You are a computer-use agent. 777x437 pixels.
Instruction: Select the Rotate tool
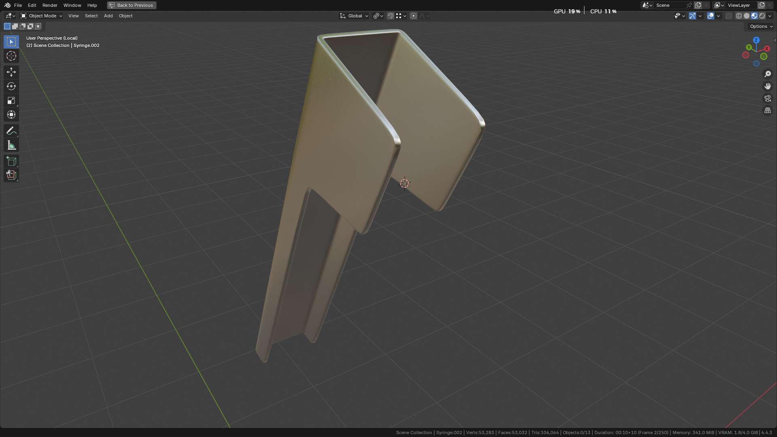tap(11, 86)
